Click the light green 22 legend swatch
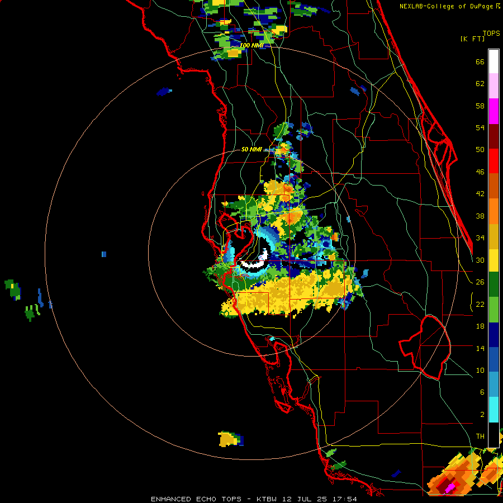This screenshot has height=503, width=503. point(493,310)
